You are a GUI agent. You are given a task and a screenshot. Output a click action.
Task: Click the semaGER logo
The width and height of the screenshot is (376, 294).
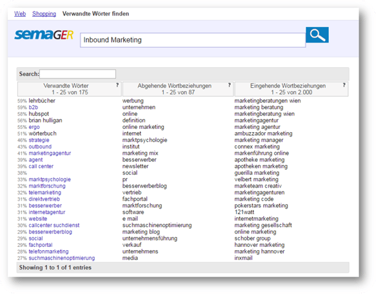click(44, 35)
